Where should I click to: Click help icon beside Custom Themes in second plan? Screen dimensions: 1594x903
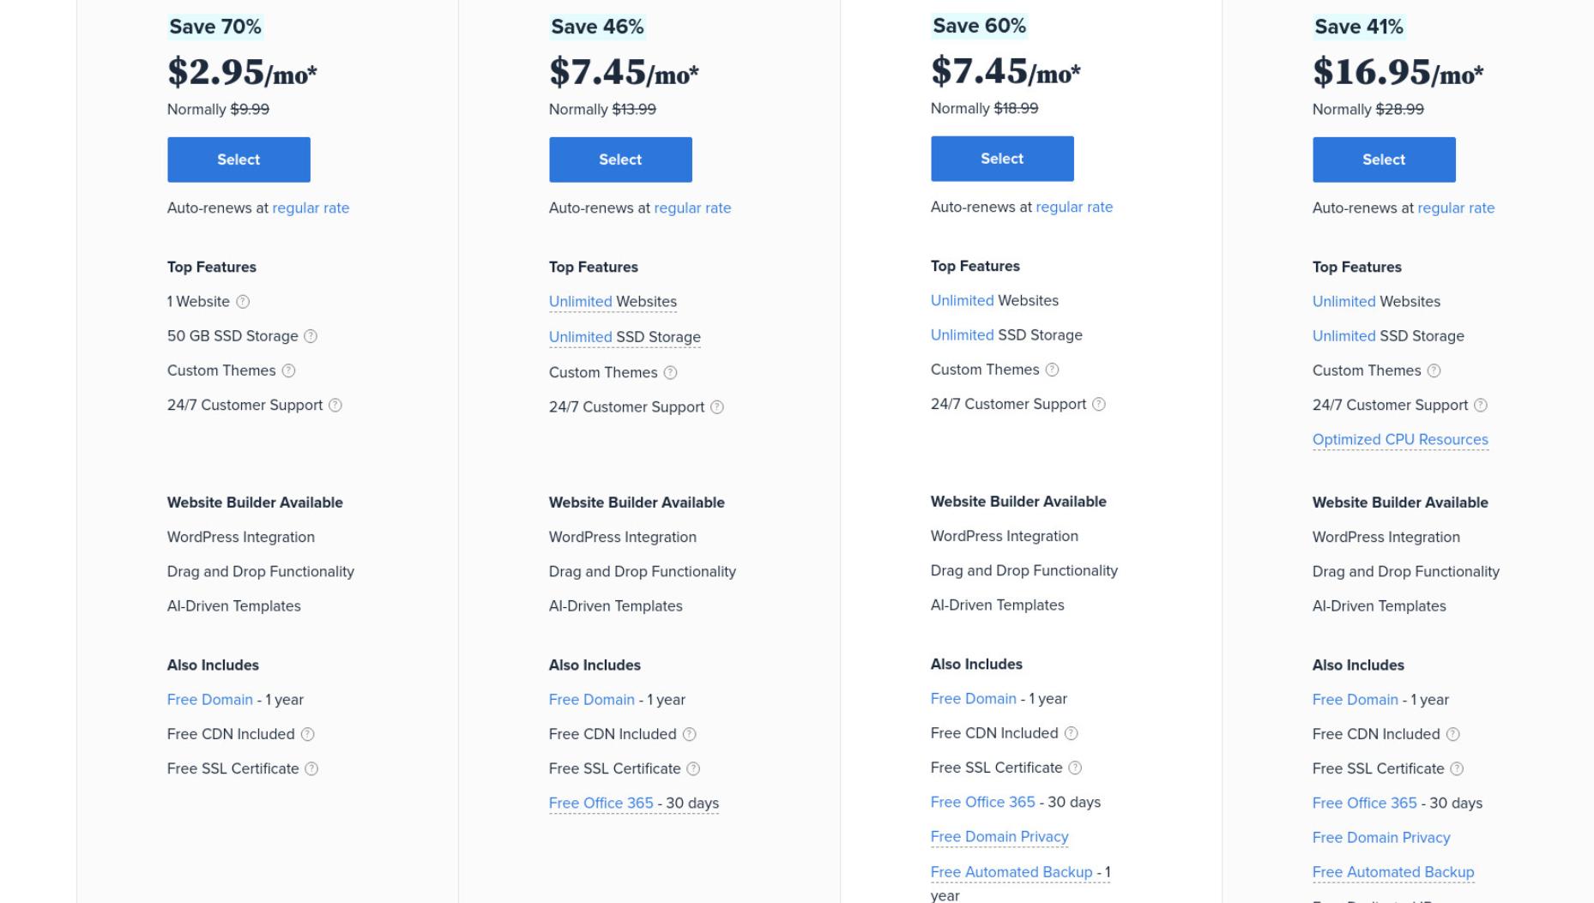point(670,372)
